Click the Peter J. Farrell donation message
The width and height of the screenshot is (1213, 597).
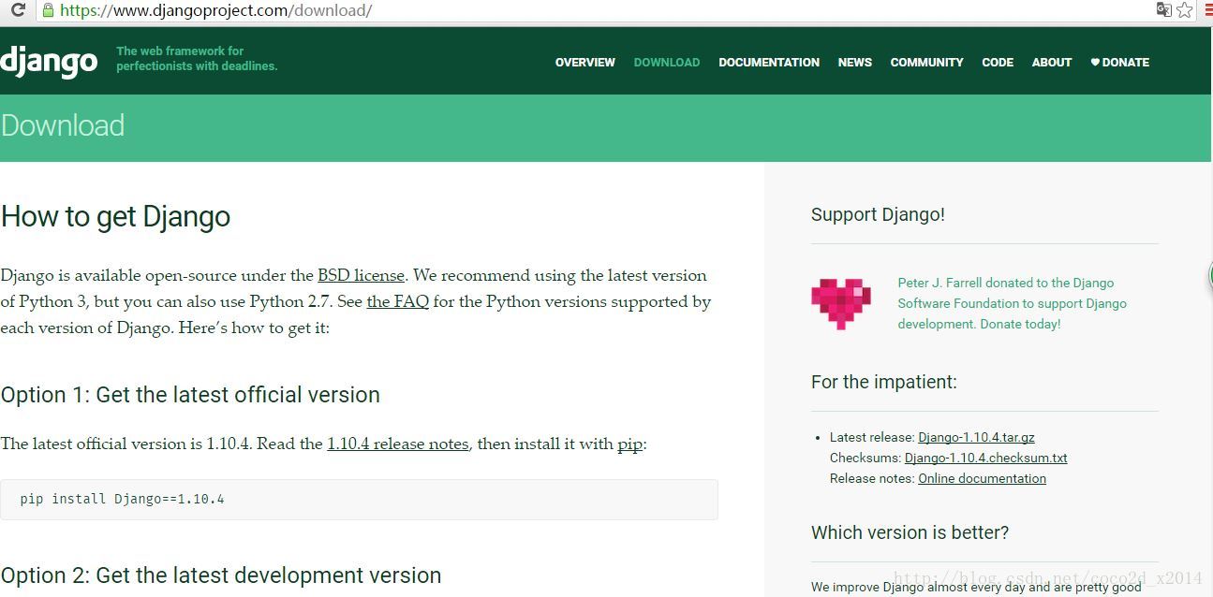[1012, 303]
